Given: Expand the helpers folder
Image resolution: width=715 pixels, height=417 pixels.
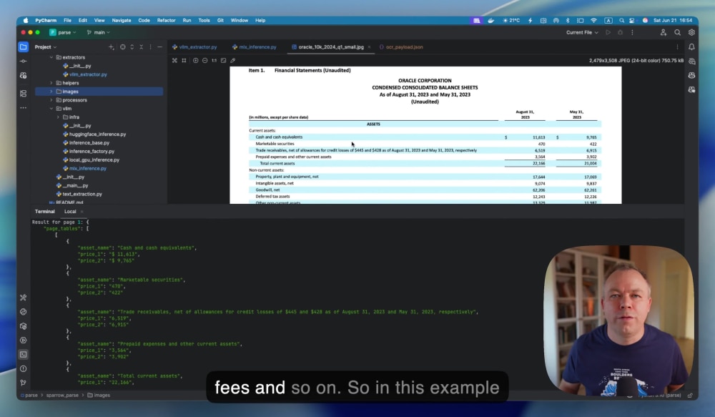Looking at the screenshot, I should pyautogui.click(x=51, y=83).
